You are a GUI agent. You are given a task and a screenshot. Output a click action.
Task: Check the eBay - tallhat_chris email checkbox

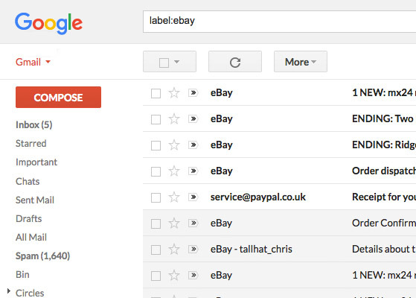click(156, 250)
